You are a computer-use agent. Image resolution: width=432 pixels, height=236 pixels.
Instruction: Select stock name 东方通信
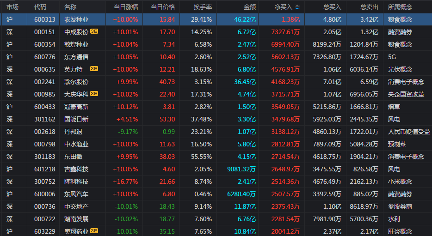(x=76, y=57)
